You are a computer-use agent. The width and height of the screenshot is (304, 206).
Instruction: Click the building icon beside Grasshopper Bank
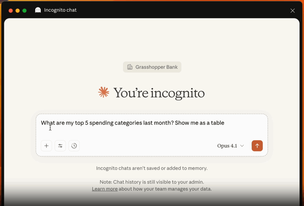130,67
